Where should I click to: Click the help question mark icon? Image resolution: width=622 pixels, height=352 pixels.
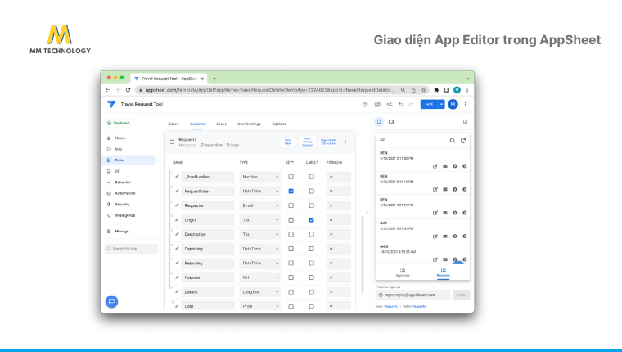(365, 104)
